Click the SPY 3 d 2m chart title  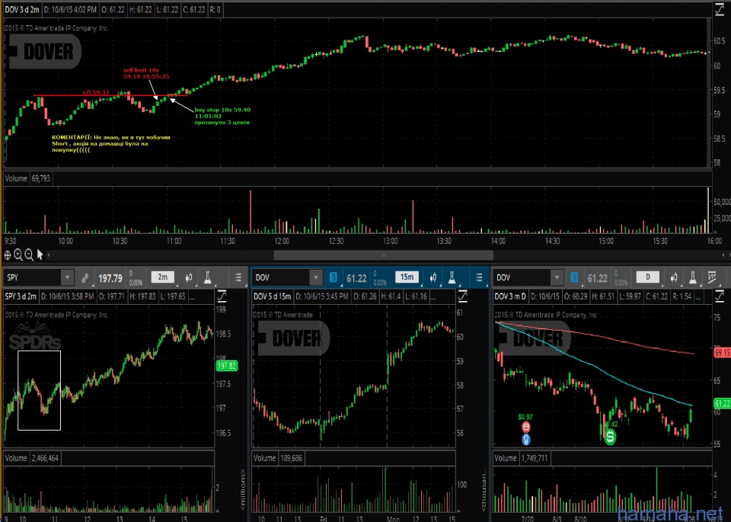pyautogui.click(x=21, y=296)
